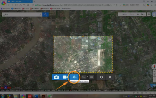Toggle the satellite map thumbnail
The width and height of the screenshot is (156, 98).
(x=152, y=87)
